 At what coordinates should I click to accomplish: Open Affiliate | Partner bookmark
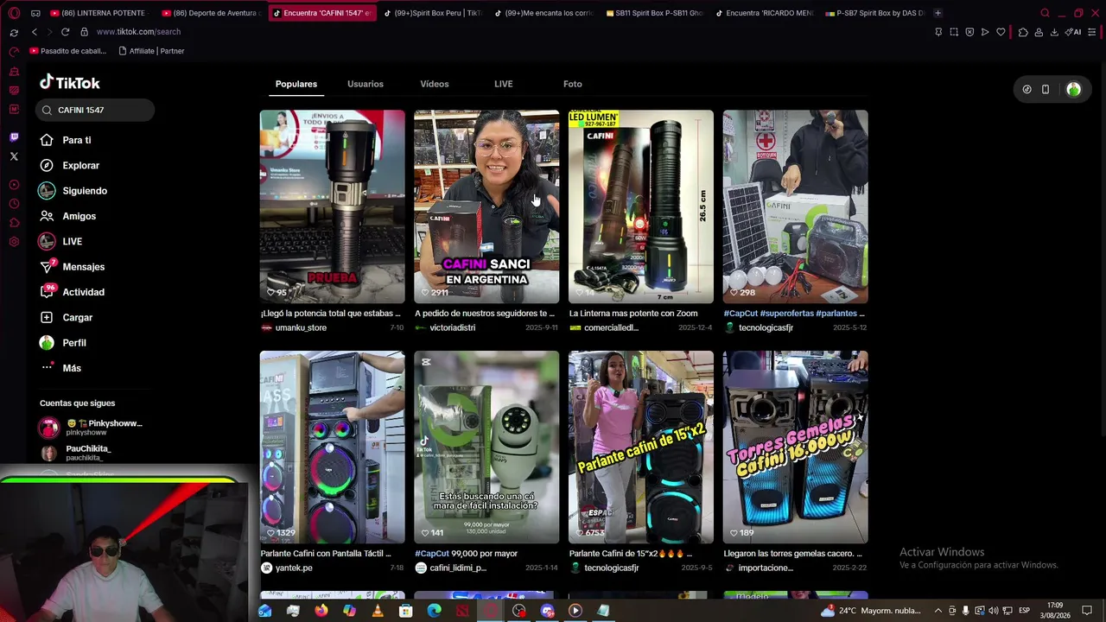[x=151, y=51]
